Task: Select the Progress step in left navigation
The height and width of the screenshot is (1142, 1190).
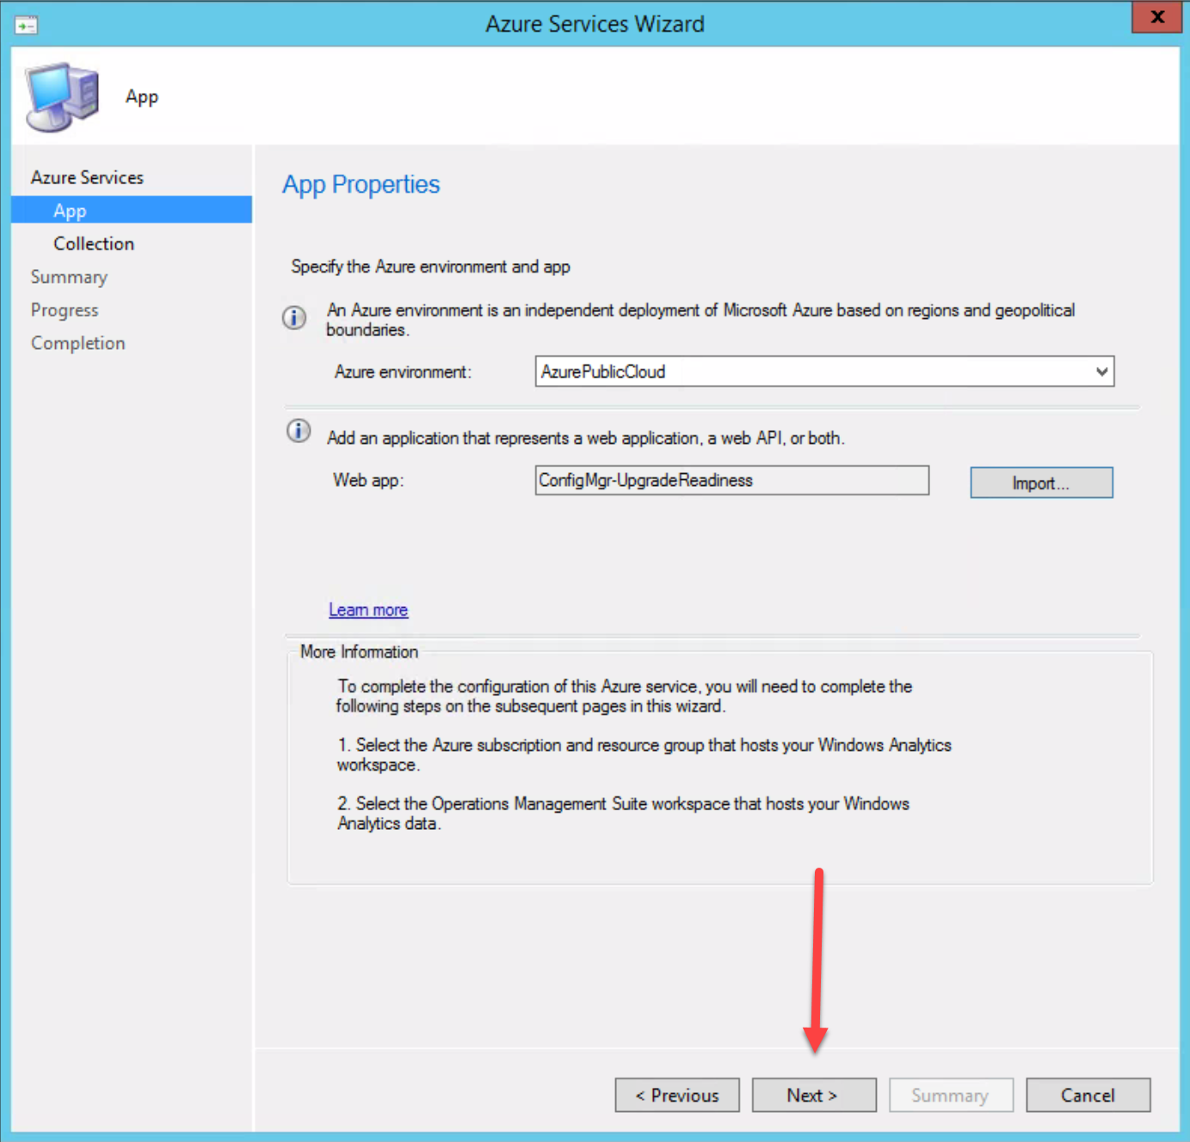Action: (65, 310)
